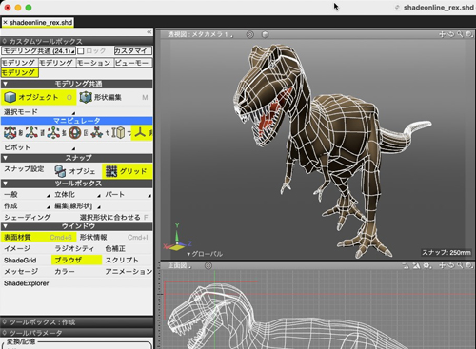The width and height of the screenshot is (476, 349).
Task: Toggle the ロック lock checkbox
Action: point(81,51)
